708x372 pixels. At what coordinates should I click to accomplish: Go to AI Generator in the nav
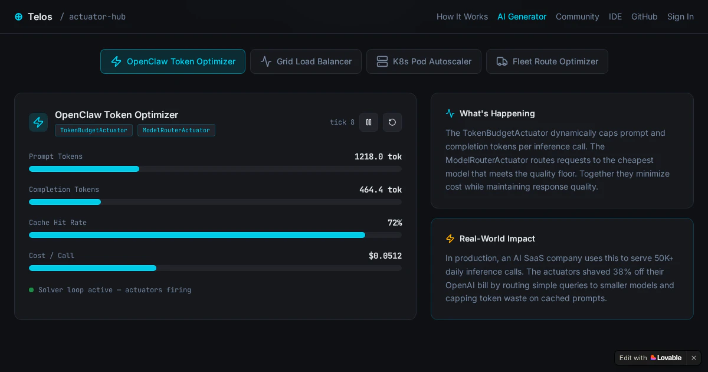[x=522, y=17]
